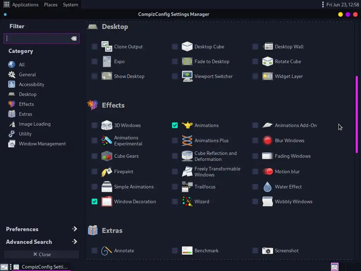Enable the Wobbly Windows checkbox

[x=255, y=201]
